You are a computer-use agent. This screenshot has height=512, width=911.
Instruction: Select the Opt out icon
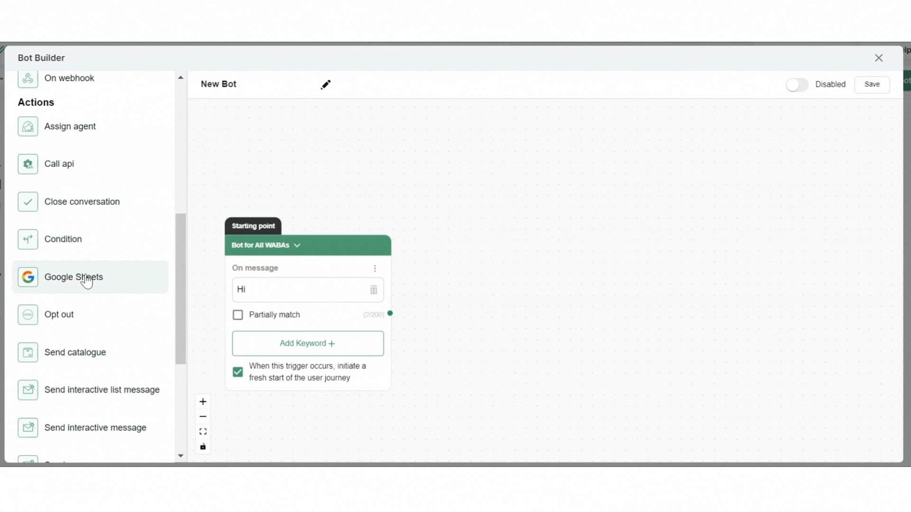point(28,315)
